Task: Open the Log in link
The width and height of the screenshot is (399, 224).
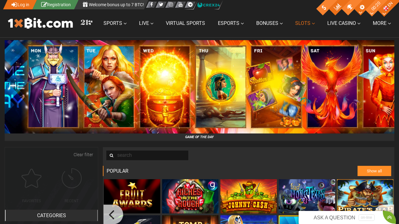Action: click(x=20, y=5)
